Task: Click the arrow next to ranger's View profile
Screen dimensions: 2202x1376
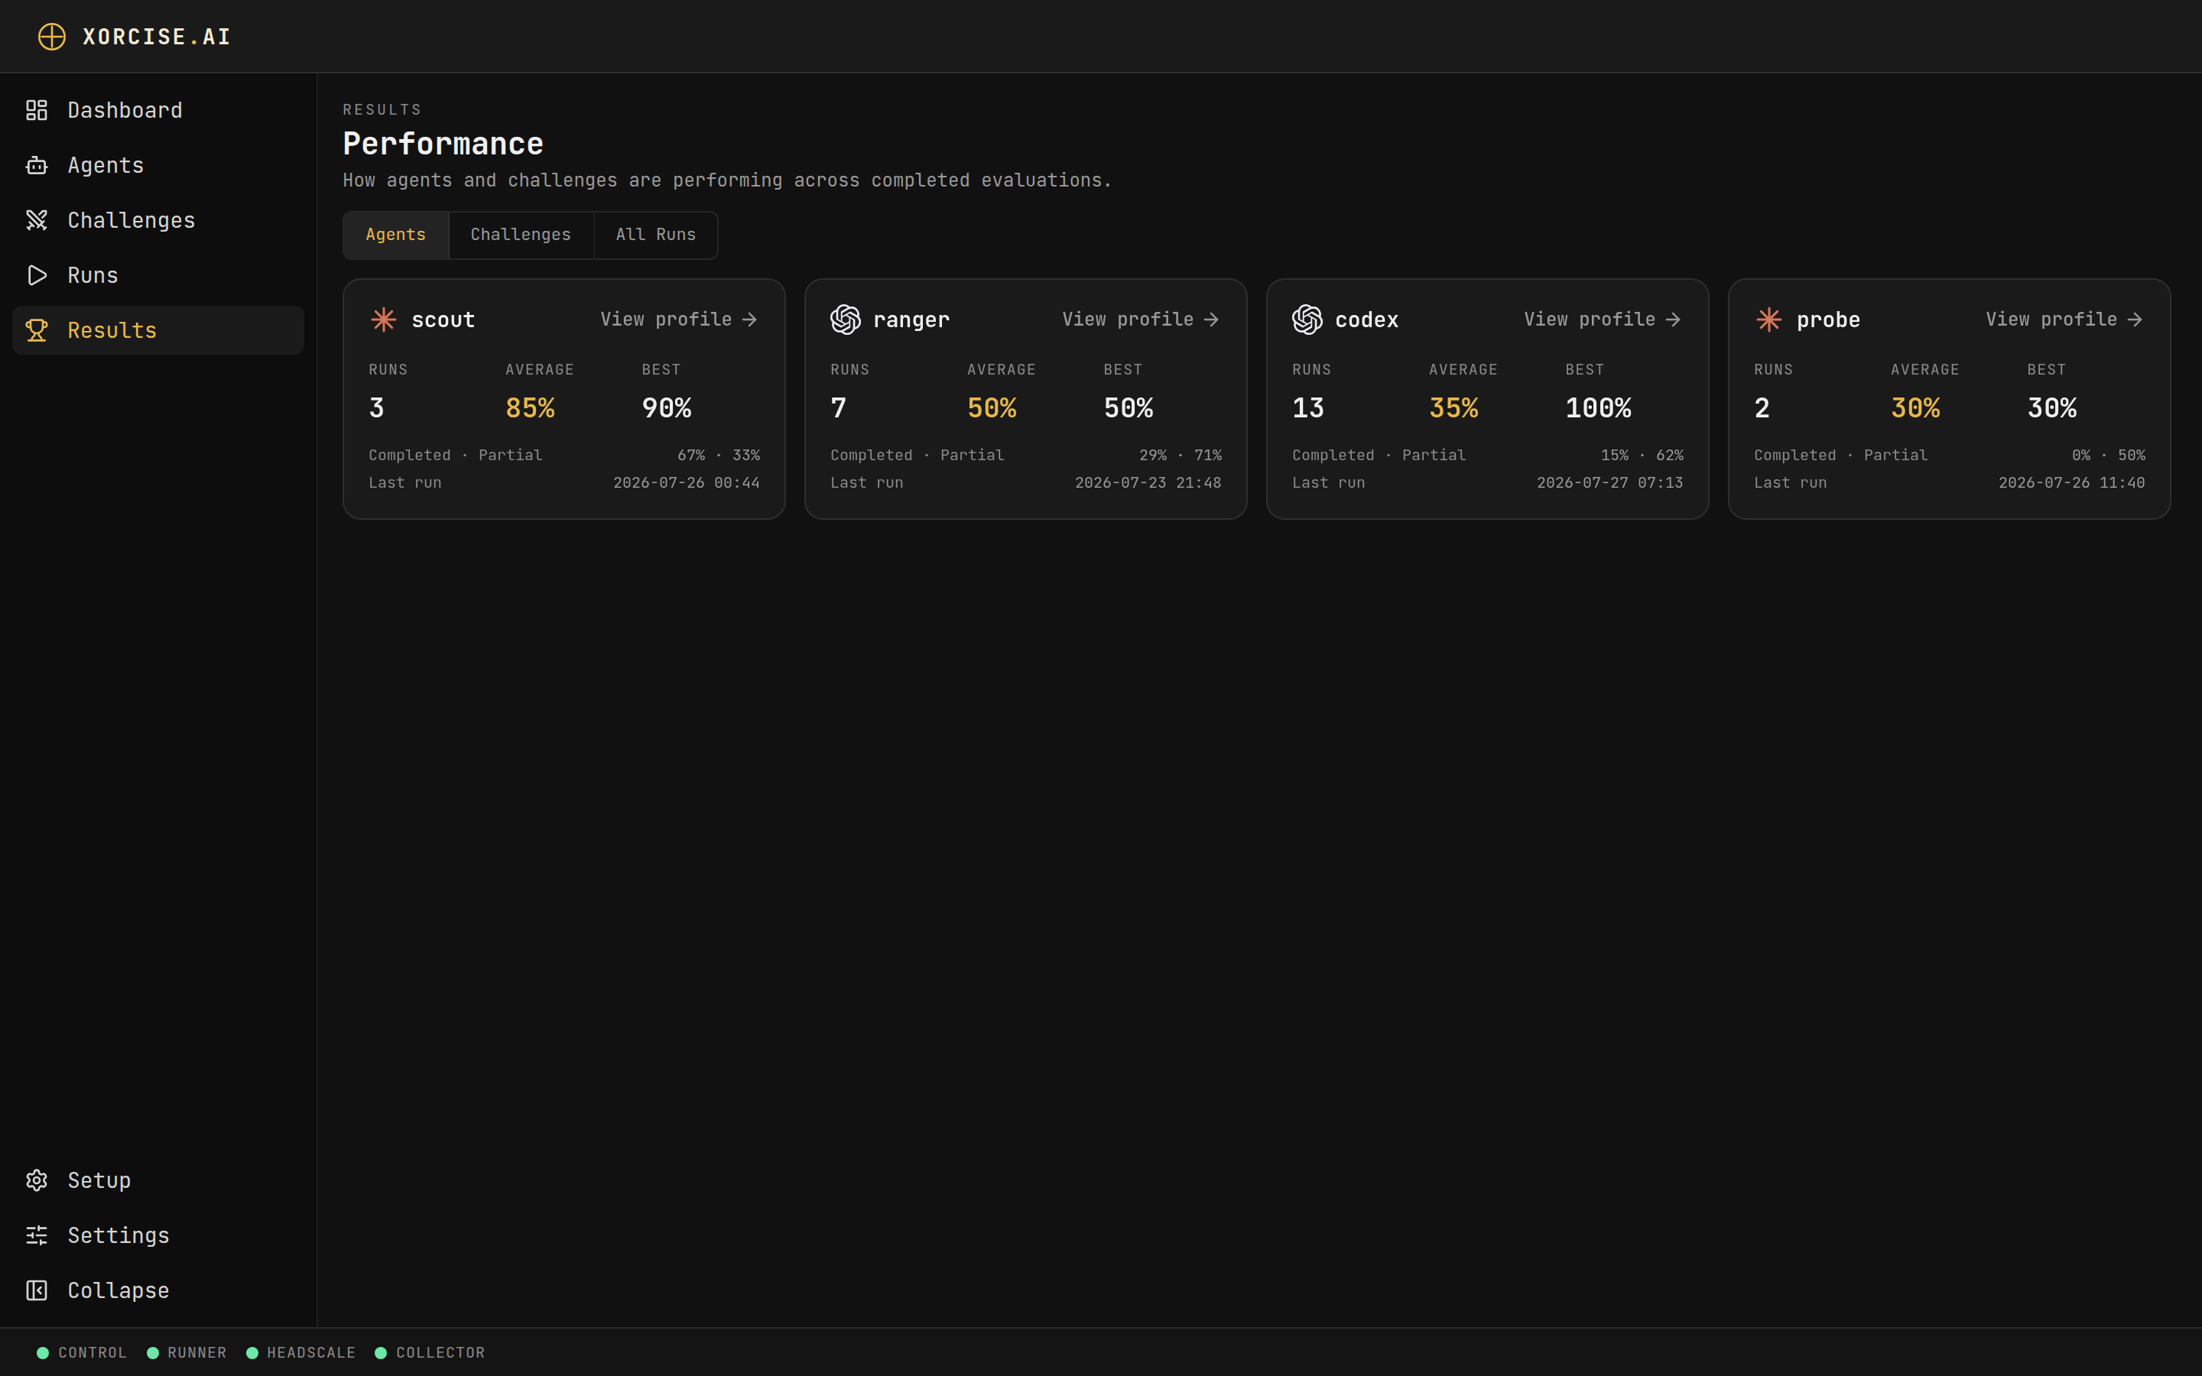Action: pos(1211,320)
